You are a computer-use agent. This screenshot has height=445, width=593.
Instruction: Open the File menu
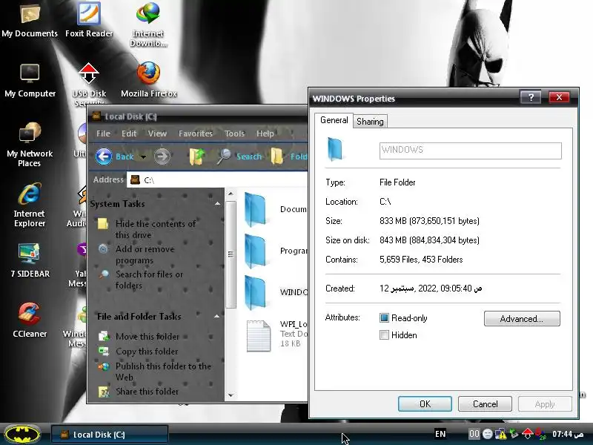tap(103, 133)
